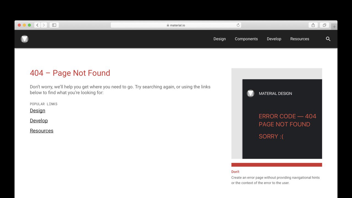352x198 pixels.
Task: Click the Material logo inside the example image
Action: tap(251, 94)
